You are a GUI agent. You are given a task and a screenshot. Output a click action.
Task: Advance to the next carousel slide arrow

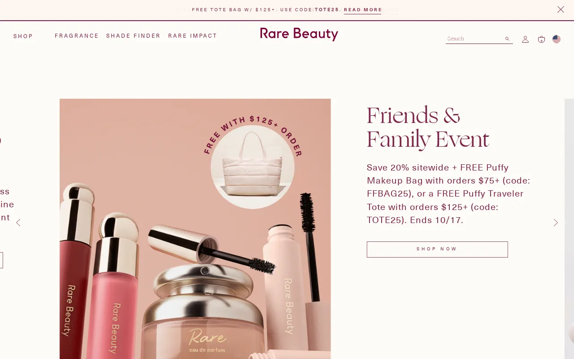(556, 223)
